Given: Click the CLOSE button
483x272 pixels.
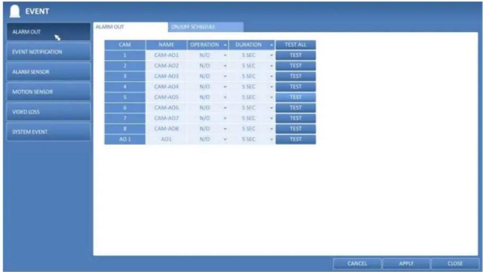Looking at the screenshot, I should pos(455,264).
